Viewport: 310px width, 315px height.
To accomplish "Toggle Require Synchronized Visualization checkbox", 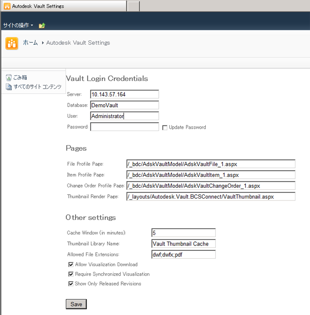I will coord(71,274).
